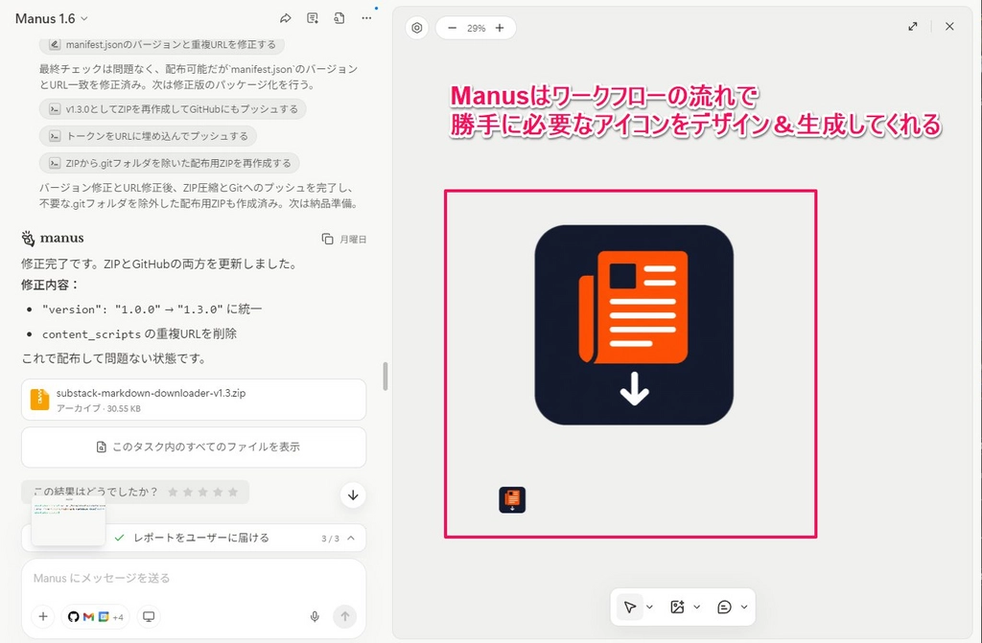Viewport: 982px width, 643px height.
Task: Click the 月曜日 timestamp label
Action: [x=353, y=240]
